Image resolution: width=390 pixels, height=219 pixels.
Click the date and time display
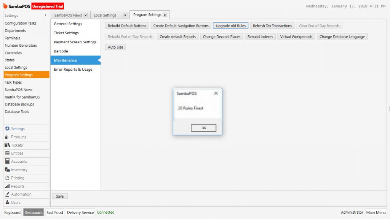346,6
